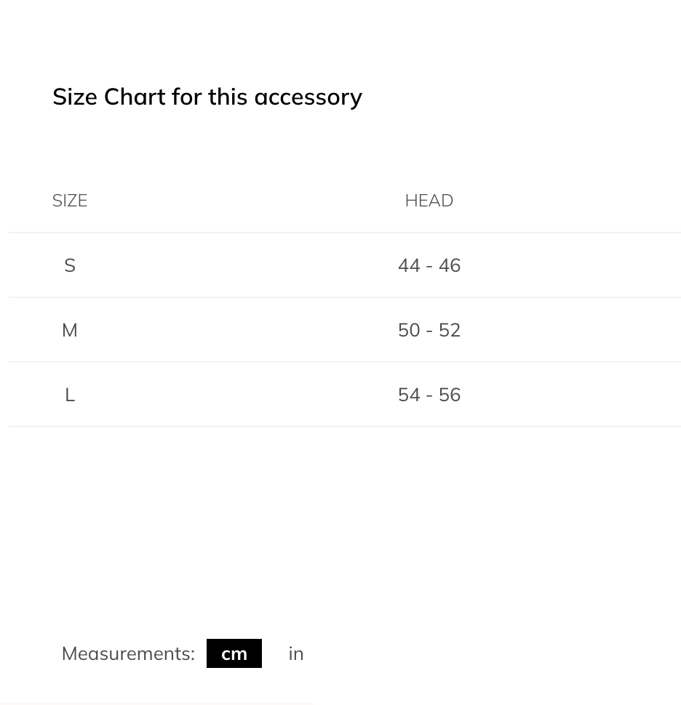The height and width of the screenshot is (705, 681).
Task: Click the HEAD column header
Action: [x=429, y=201]
